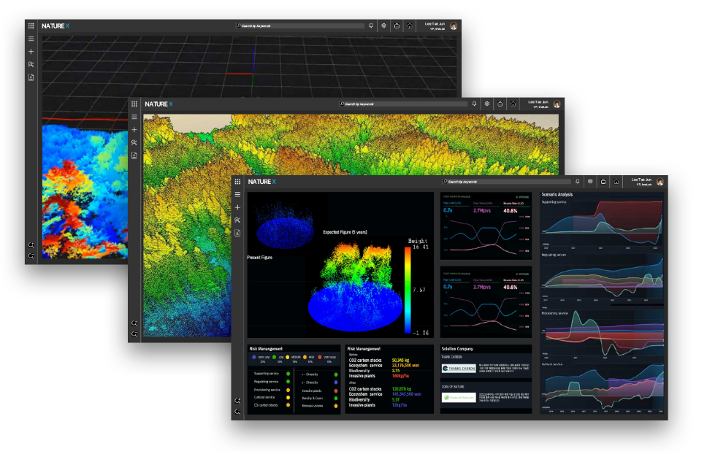
Task: Click shopping bag icon in middle terrain window
Action: pyautogui.click(x=500, y=104)
